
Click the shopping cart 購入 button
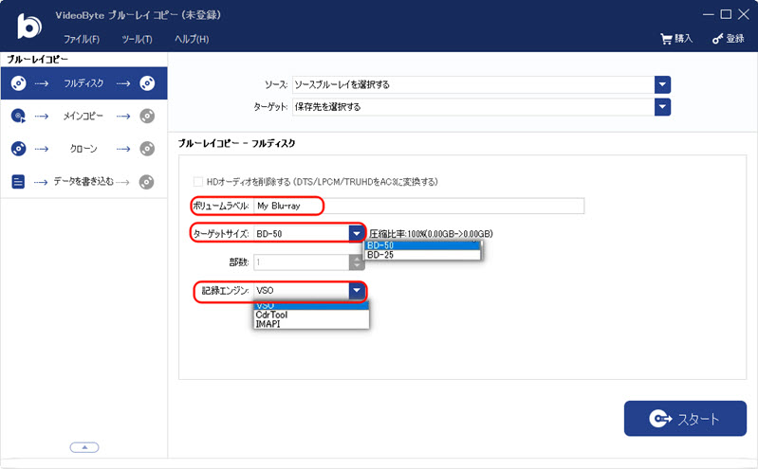click(676, 39)
